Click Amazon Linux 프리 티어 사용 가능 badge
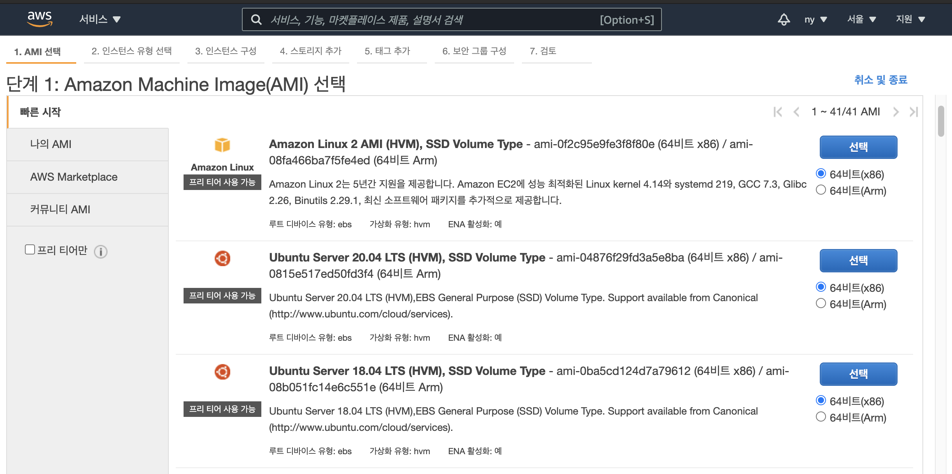The image size is (952, 474). pos(222,182)
